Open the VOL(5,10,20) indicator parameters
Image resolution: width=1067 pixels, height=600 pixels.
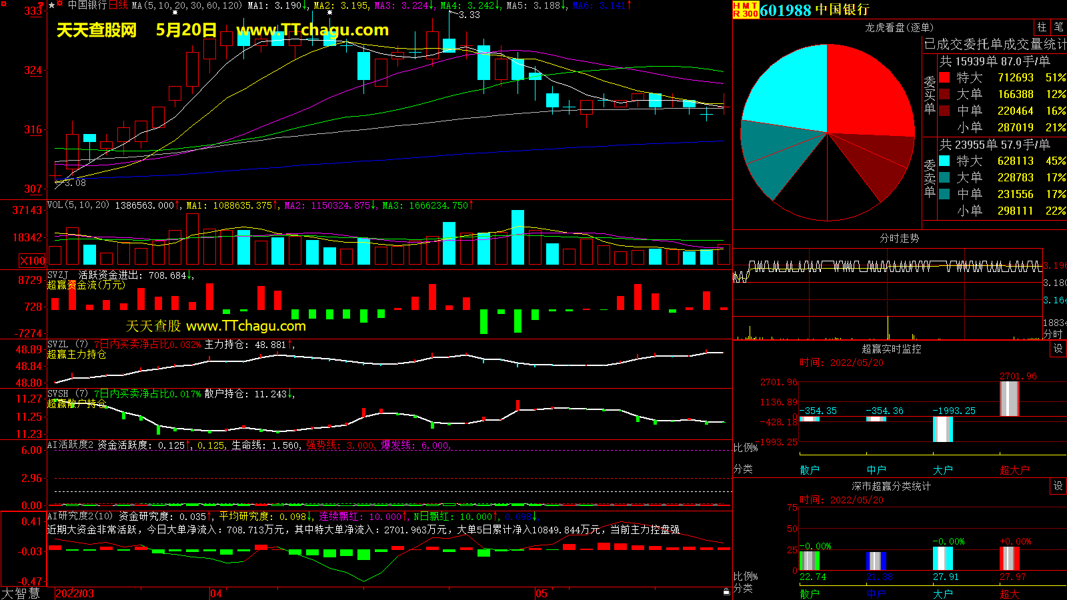pos(78,205)
